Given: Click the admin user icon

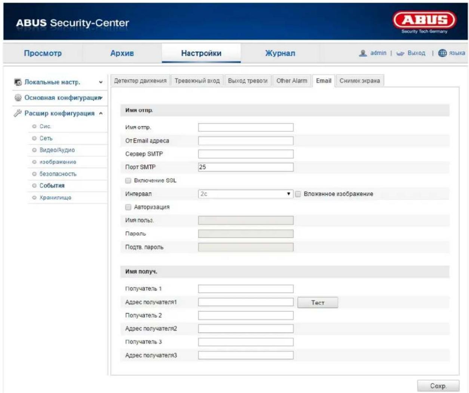Looking at the screenshot, I should pos(362,53).
